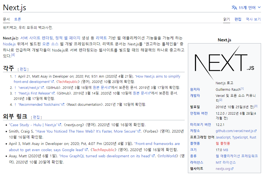Open the red TechRepublic link in reference 1

(68, 82)
